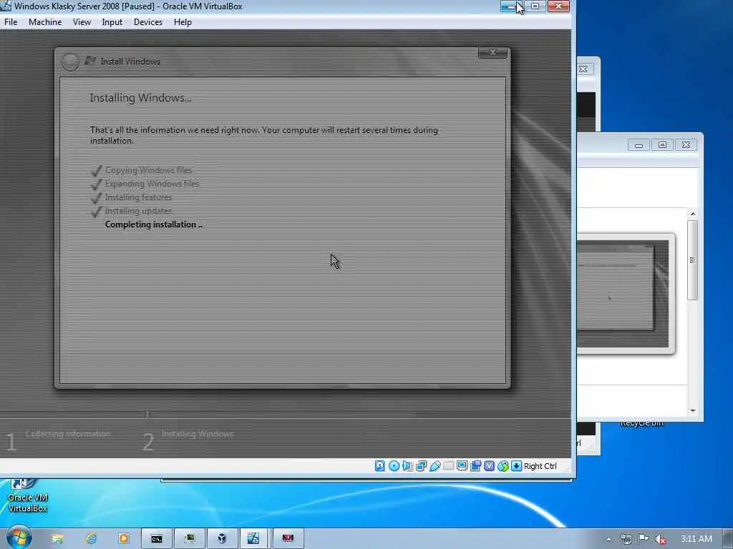733x549 pixels.
Task: Click the display settings status icon
Action: pyautogui.click(x=462, y=465)
